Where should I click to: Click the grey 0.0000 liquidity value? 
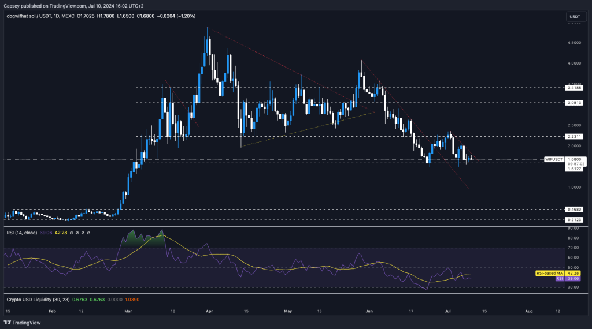115,300
